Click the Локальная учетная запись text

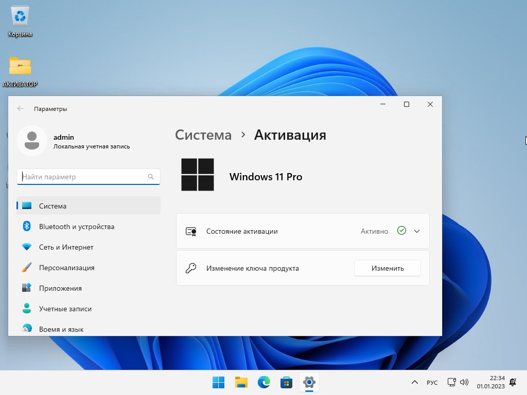(92, 146)
